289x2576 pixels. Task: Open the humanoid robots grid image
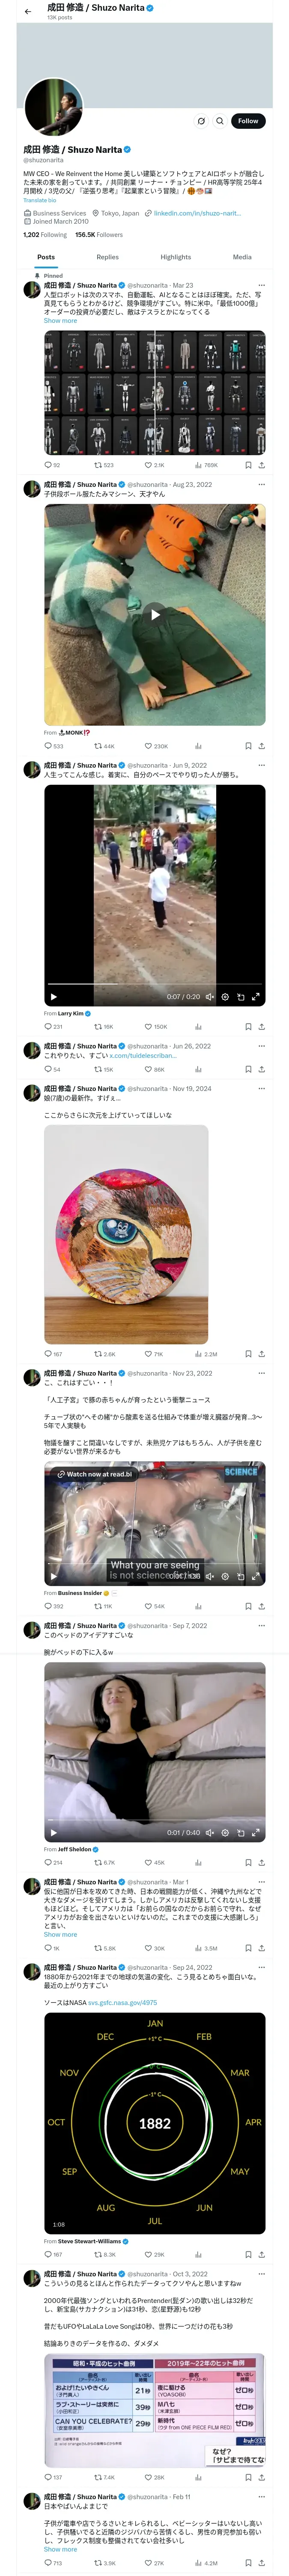point(155,393)
